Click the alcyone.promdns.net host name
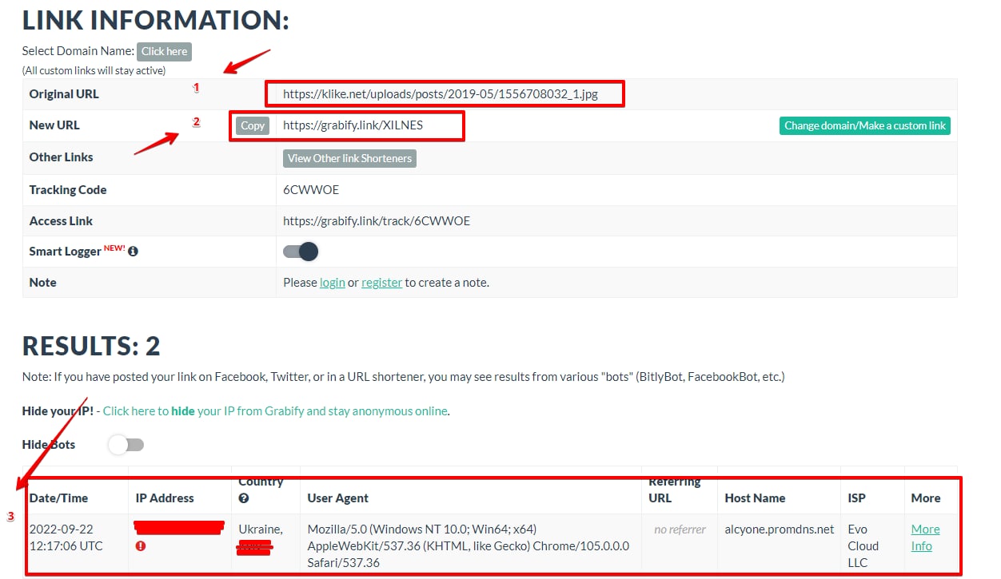 pyautogui.click(x=779, y=529)
